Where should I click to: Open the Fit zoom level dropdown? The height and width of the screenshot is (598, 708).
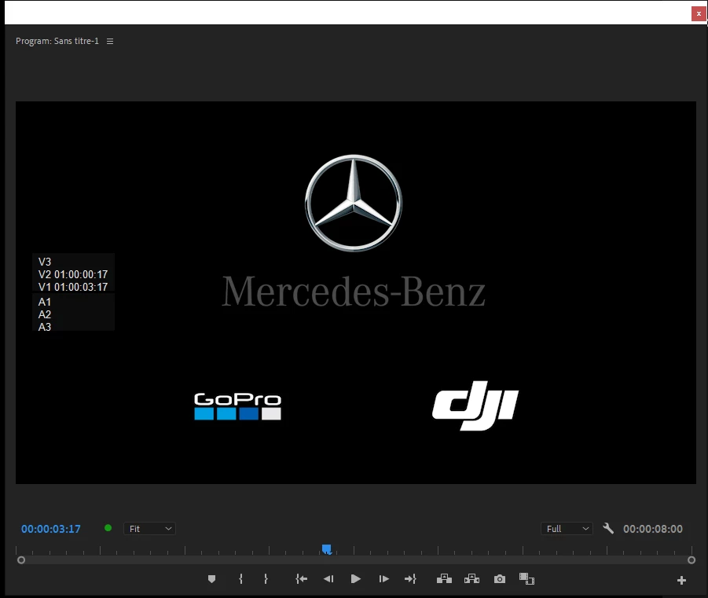click(x=149, y=528)
